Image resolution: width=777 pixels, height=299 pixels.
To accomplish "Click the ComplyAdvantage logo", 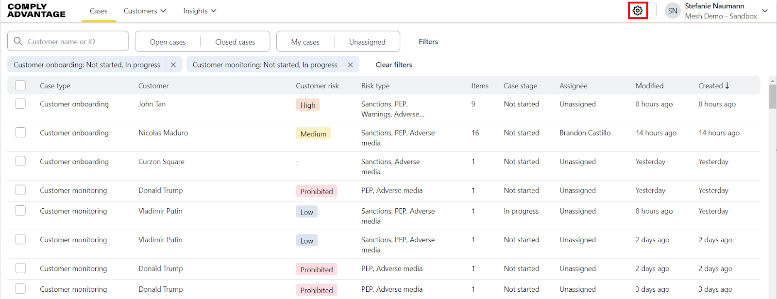I will [36, 10].
